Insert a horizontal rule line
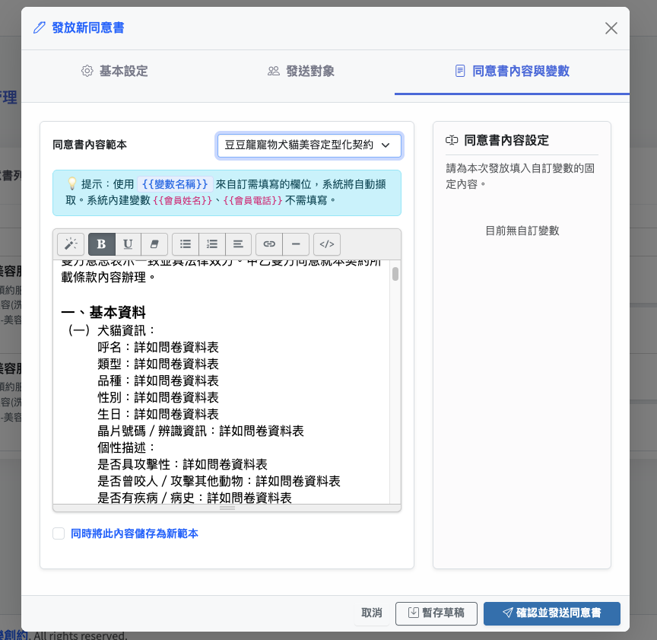Screen dimensions: 657x640 [296, 244]
